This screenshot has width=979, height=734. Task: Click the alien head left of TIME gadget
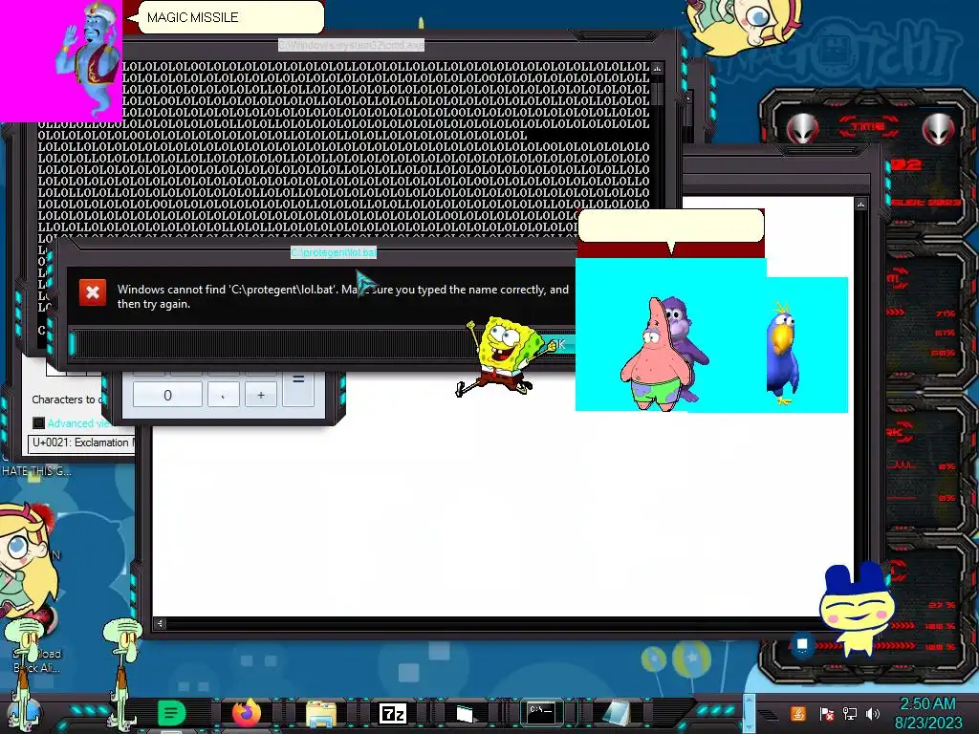click(802, 129)
